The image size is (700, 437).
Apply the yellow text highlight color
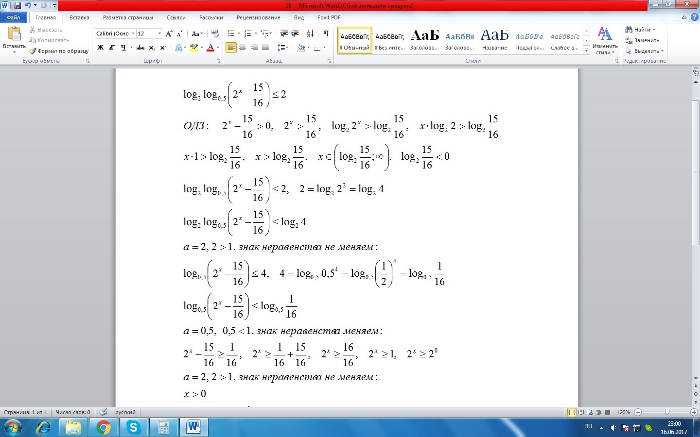point(193,48)
